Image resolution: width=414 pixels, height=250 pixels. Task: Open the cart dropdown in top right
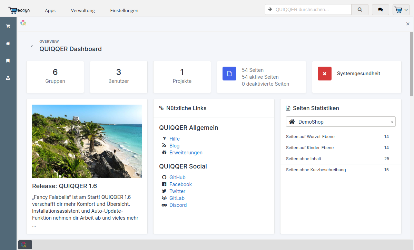pos(401,10)
